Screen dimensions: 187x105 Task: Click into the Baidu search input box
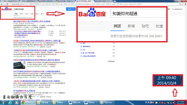tap(40, 9)
